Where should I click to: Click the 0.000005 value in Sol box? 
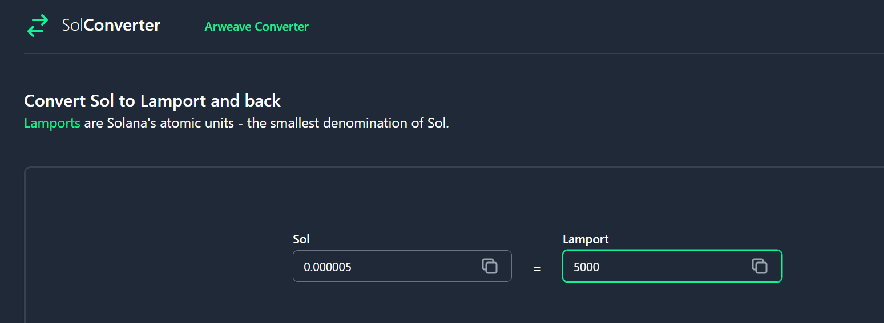click(x=328, y=267)
